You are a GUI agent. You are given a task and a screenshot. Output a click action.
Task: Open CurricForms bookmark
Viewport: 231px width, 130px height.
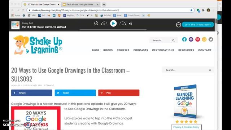(x=132, y=15)
